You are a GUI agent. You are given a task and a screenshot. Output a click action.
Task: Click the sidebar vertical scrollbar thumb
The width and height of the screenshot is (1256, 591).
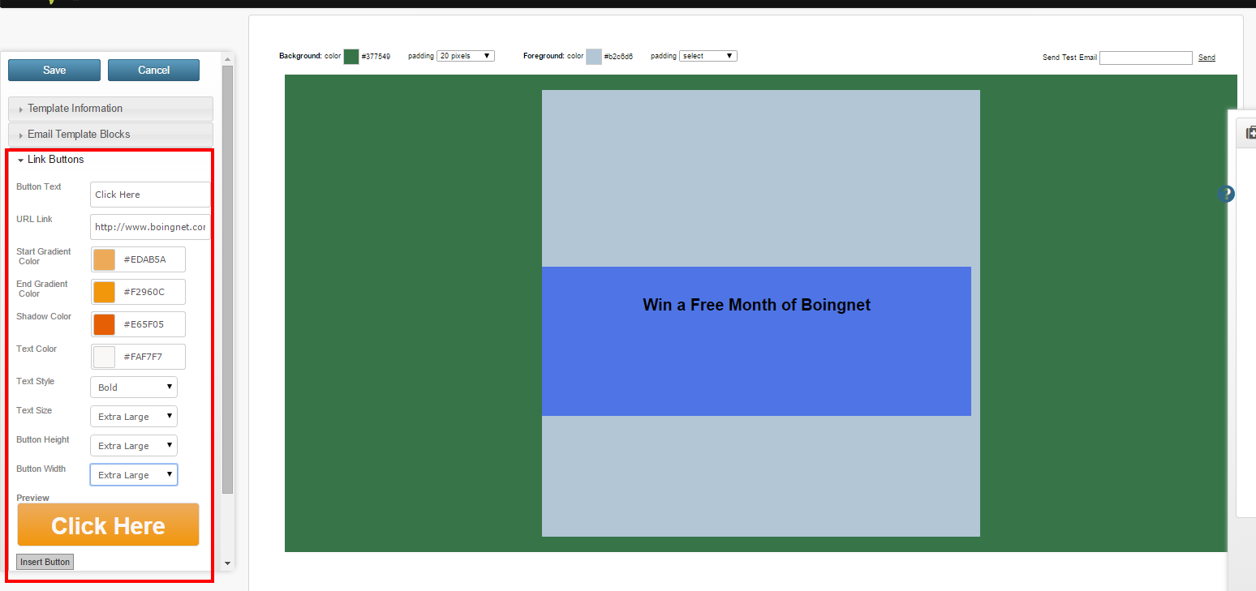[227, 280]
